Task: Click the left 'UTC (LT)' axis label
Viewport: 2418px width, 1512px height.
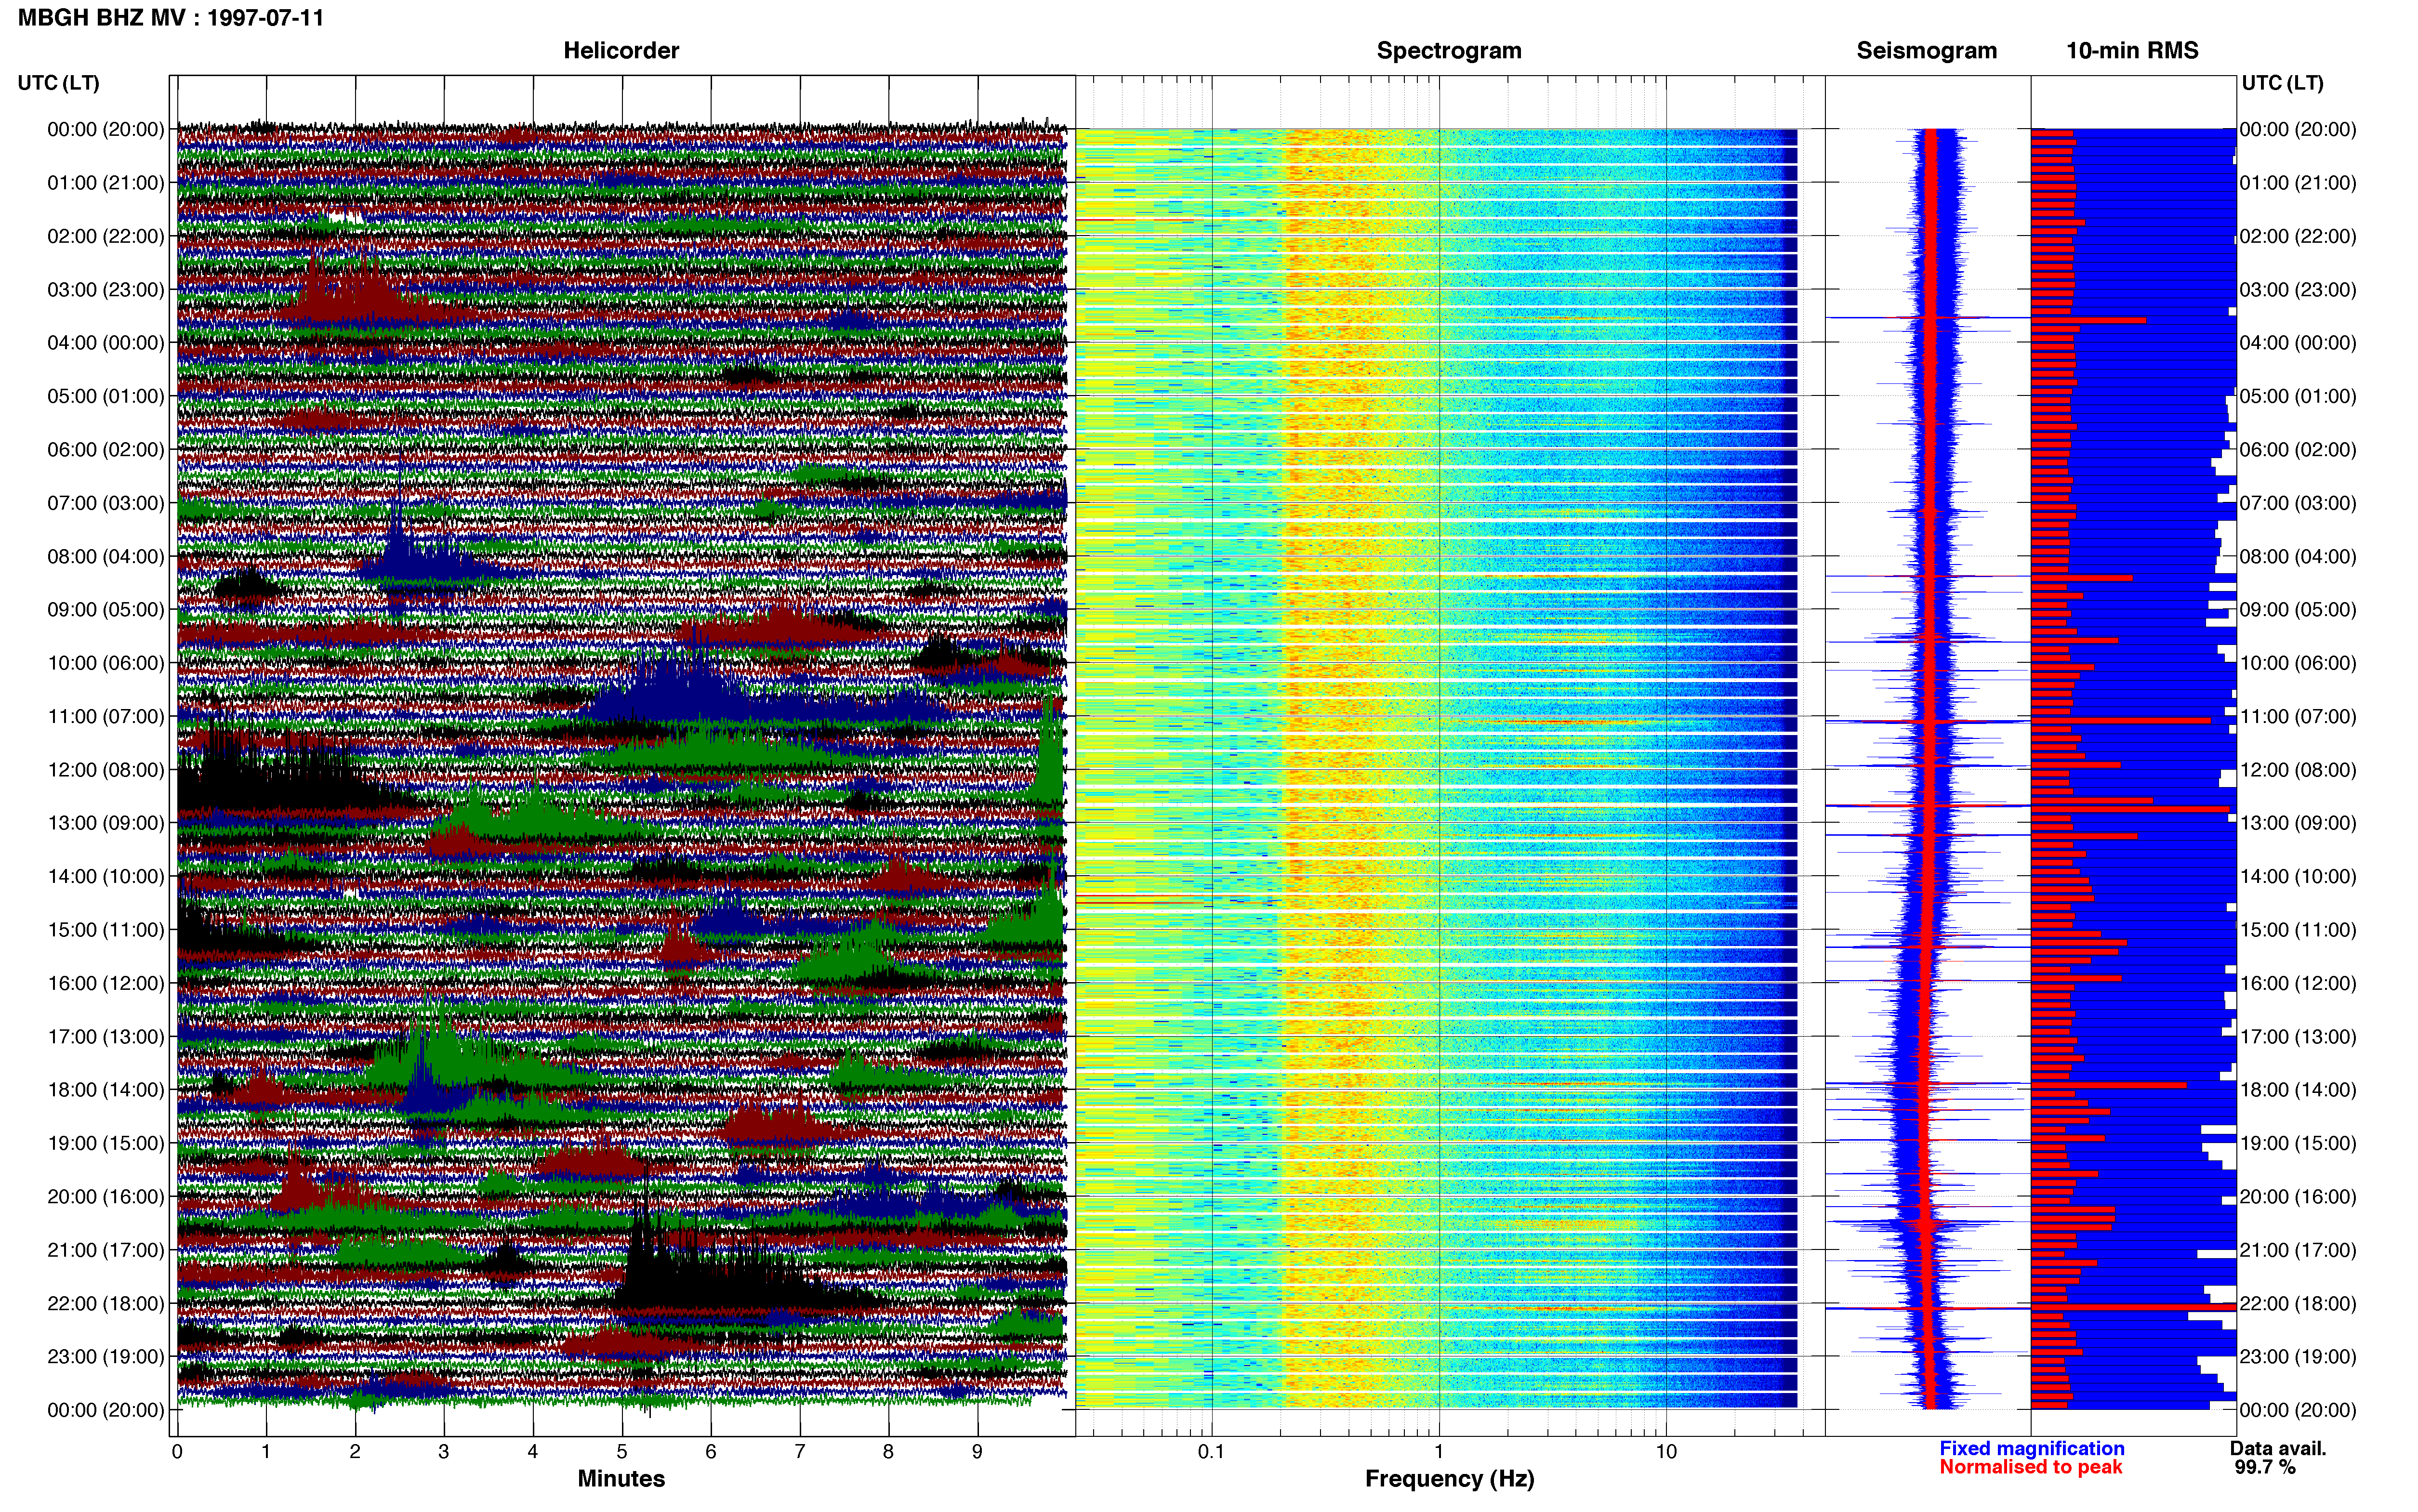Action: pyautogui.click(x=58, y=83)
